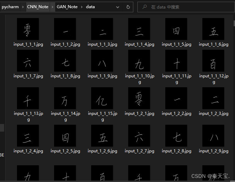Select the CNN_Note breadcrumb segment
The image size is (235, 182).
pos(38,7)
